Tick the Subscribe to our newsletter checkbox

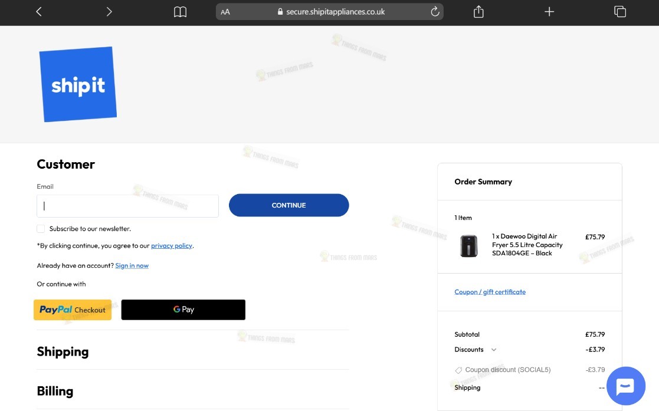(x=41, y=229)
